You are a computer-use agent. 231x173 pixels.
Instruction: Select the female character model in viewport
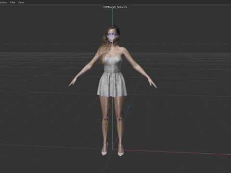113,90
